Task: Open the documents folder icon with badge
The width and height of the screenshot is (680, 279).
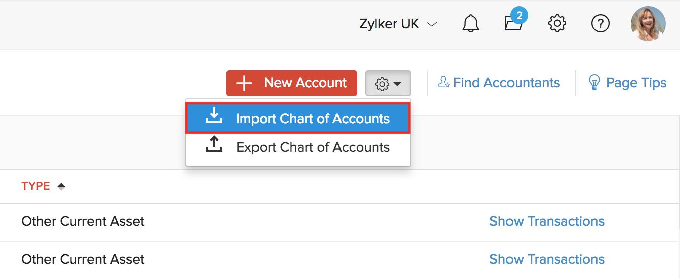Action: 514,23
